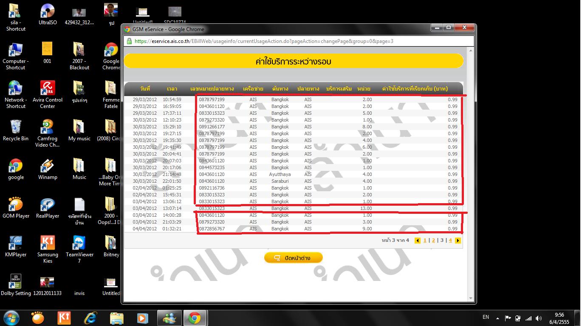The width and height of the screenshot is (582, 326).
Task: Select the TeamViewer 7 desktop icon
Action: 79,249
